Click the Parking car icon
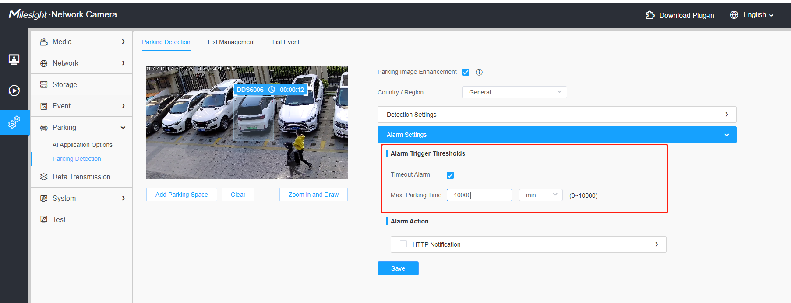This screenshot has height=303, width=791. pos(44,128)
